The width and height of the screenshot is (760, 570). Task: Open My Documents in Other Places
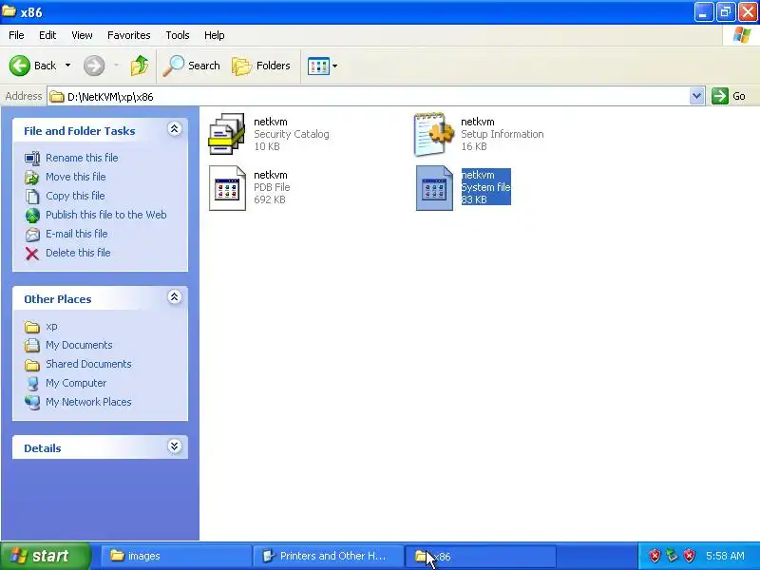(79, 345)
